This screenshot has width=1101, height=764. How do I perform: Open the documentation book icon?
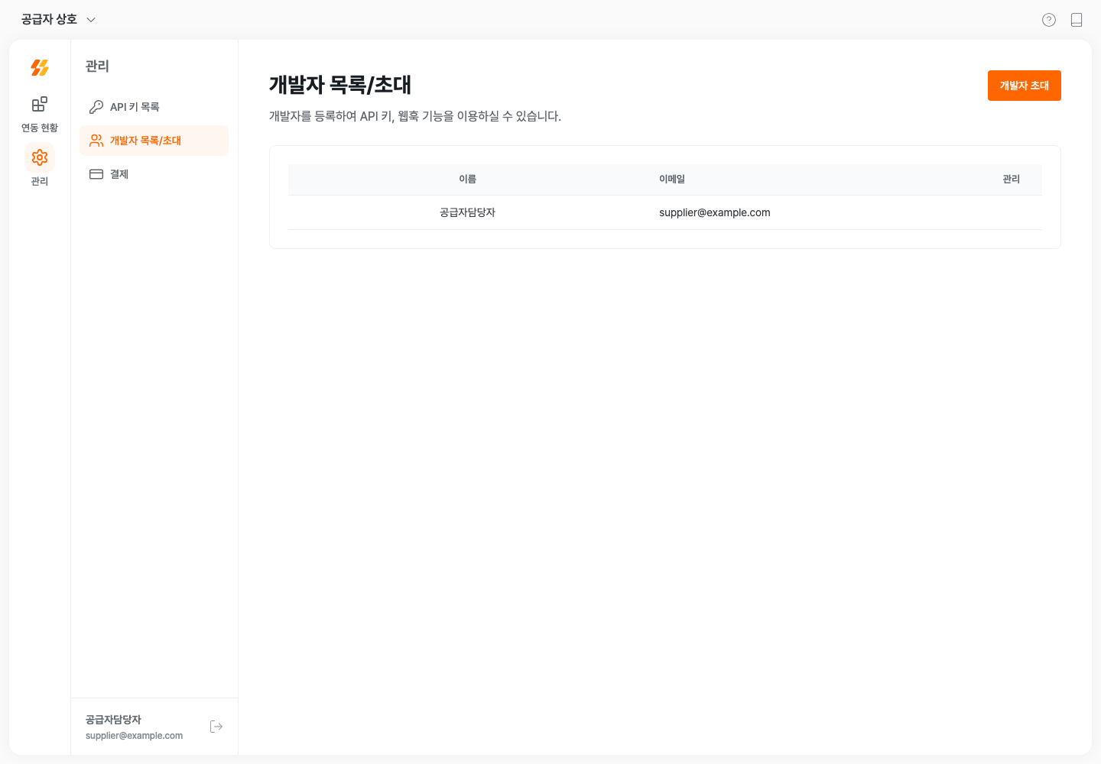1077,20
